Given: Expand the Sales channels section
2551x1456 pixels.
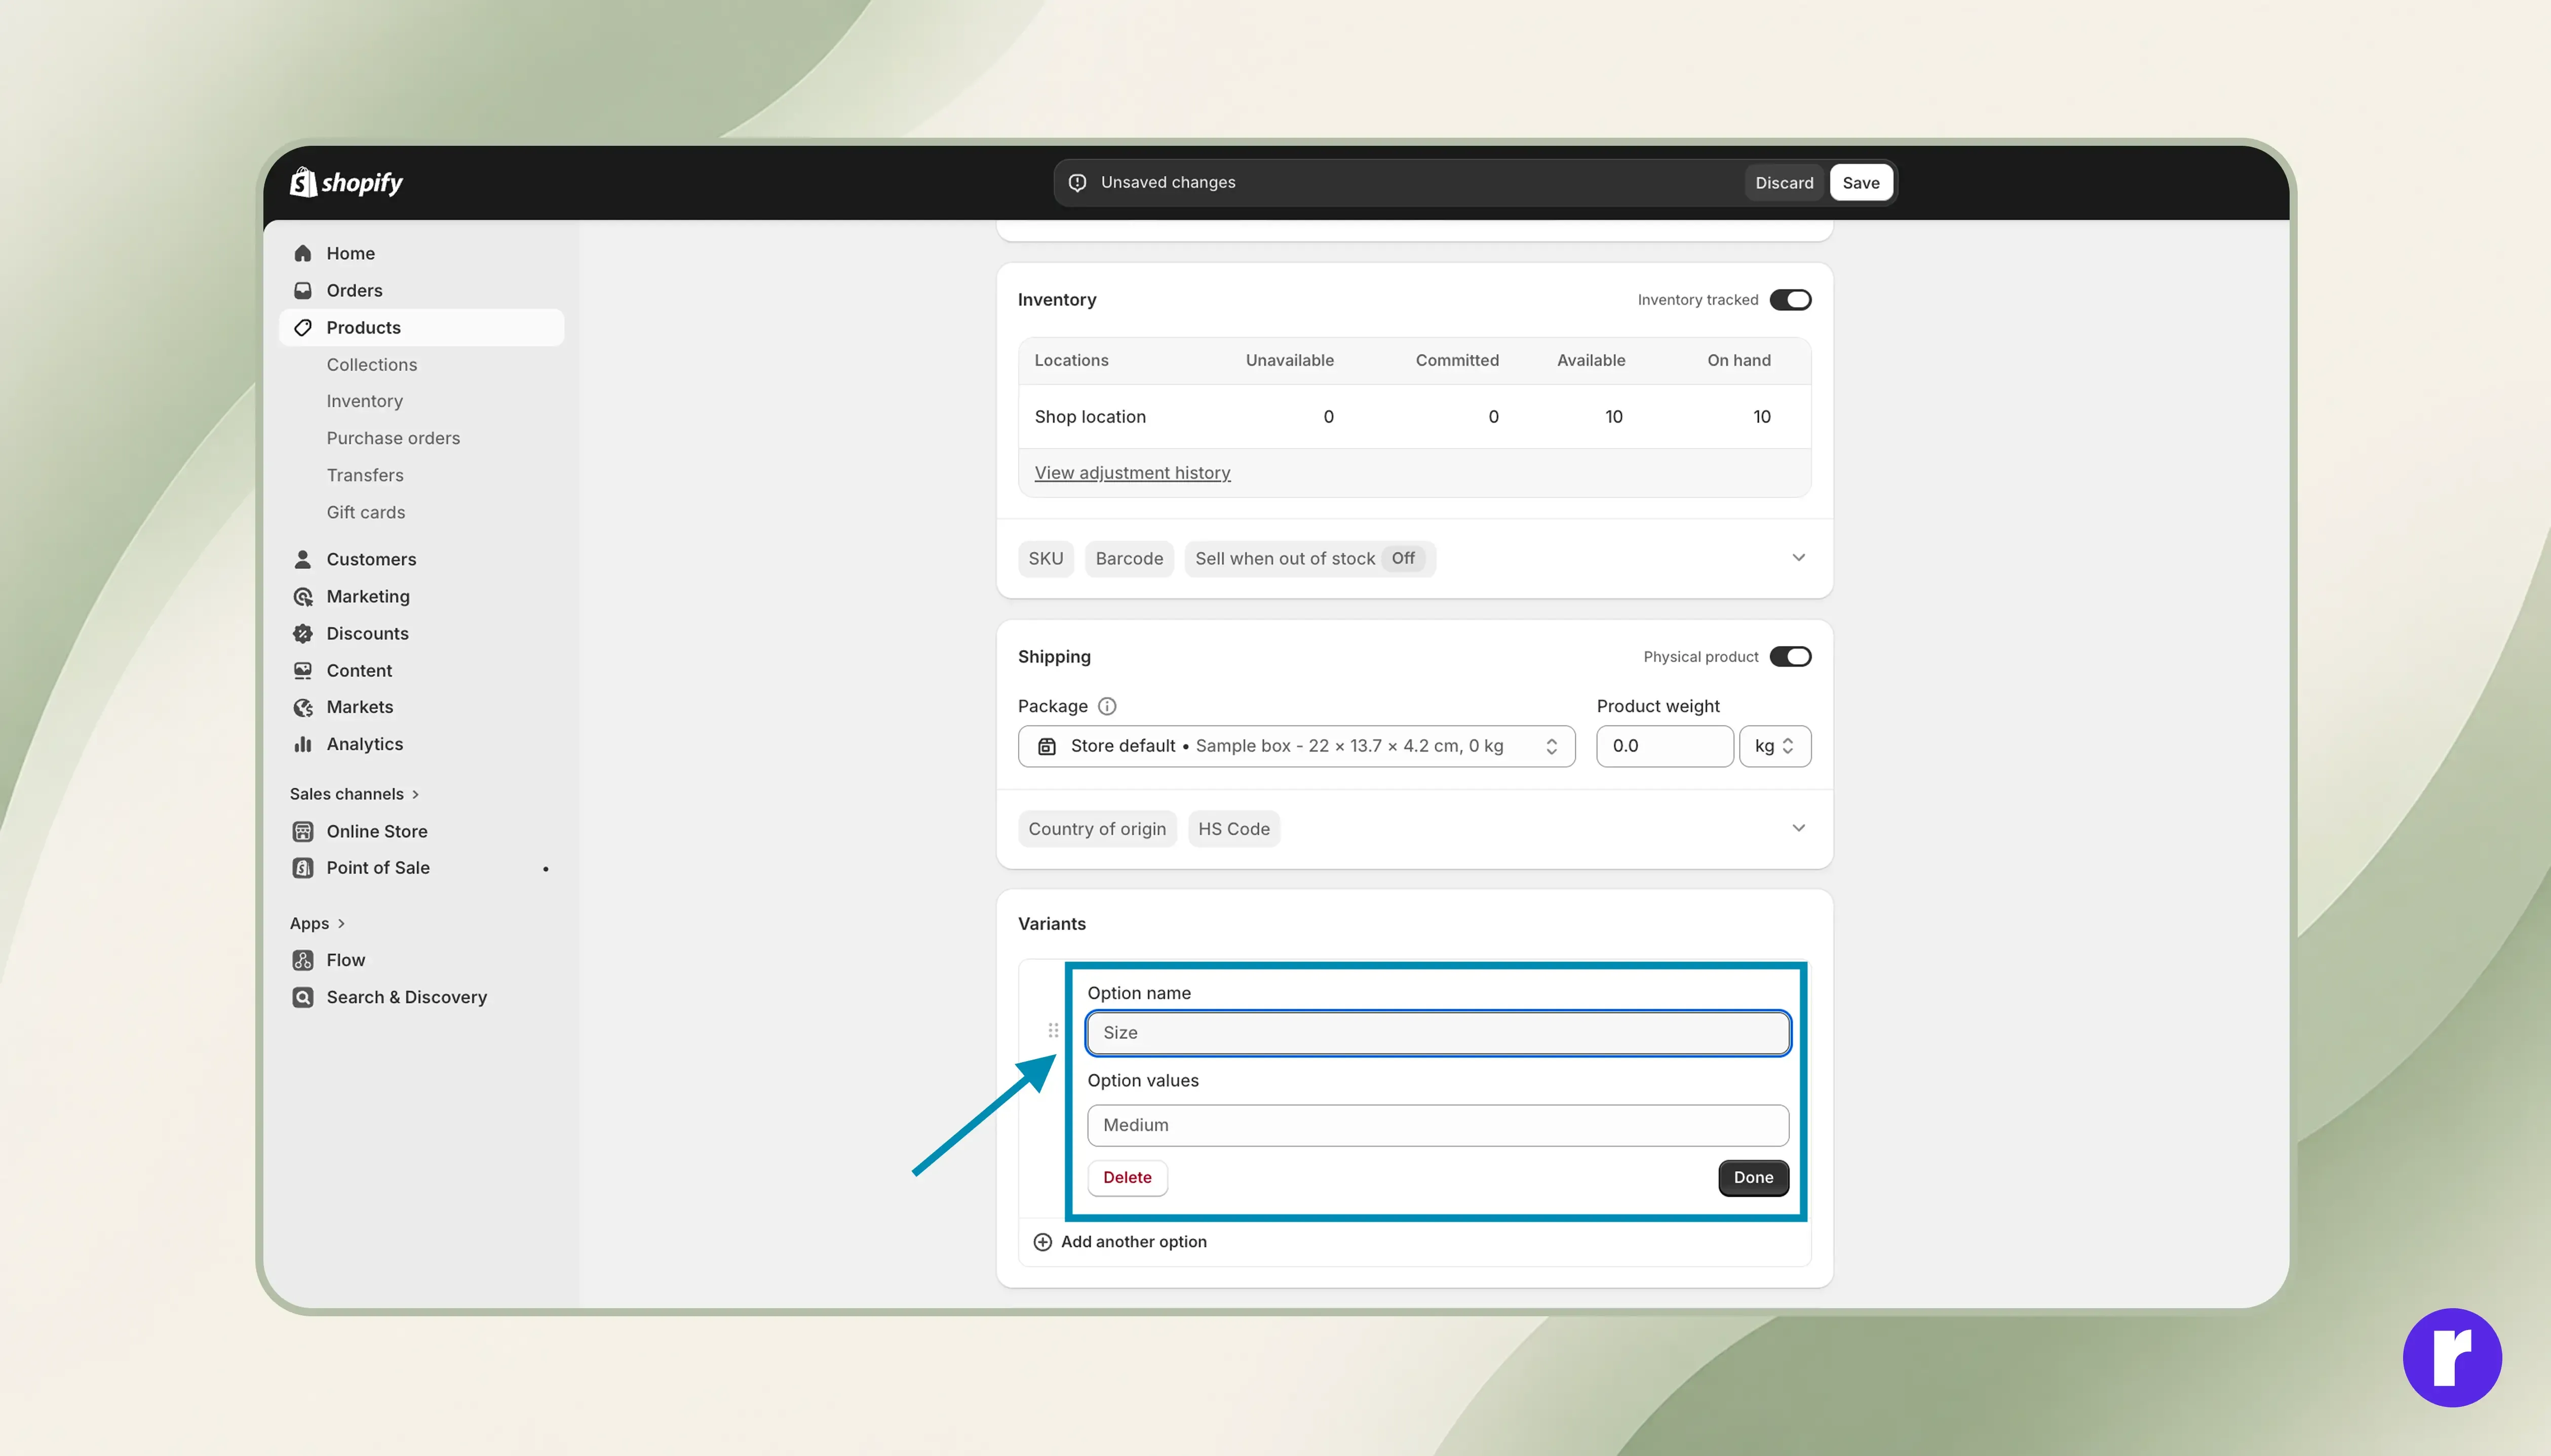Looking at the screenshot, I should pyautogui.click(x=354, y=794).
